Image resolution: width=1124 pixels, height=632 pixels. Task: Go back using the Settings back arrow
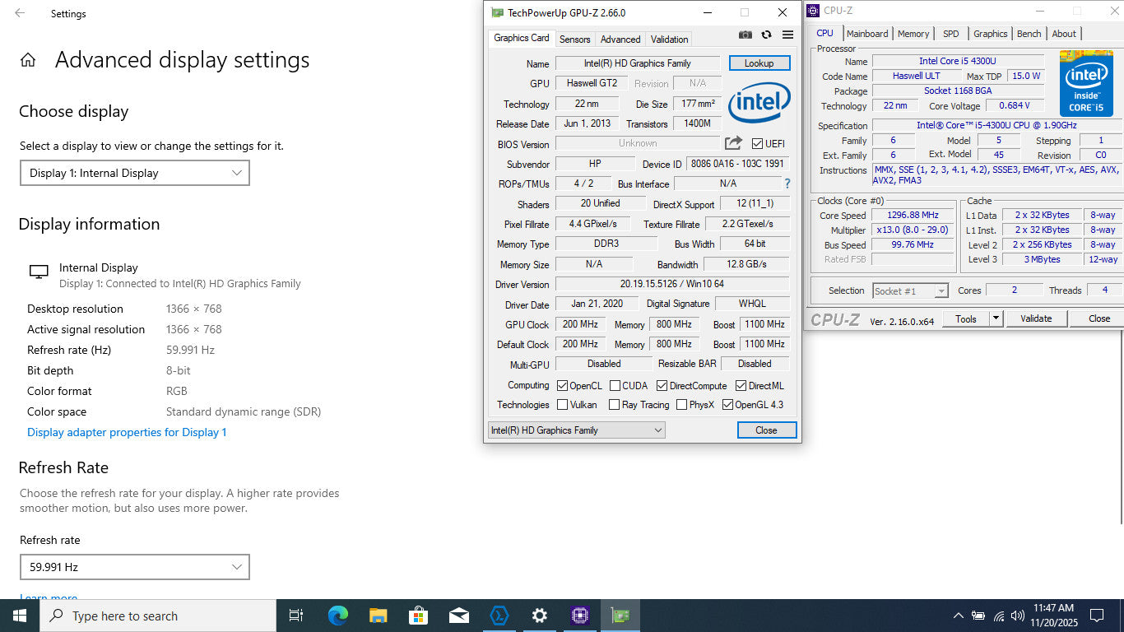[20, 13]
